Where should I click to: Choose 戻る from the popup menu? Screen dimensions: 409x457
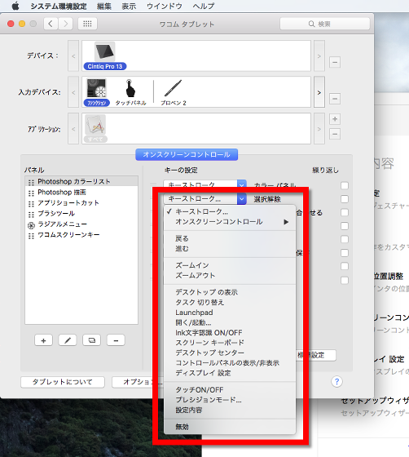(x=230, y=238)
